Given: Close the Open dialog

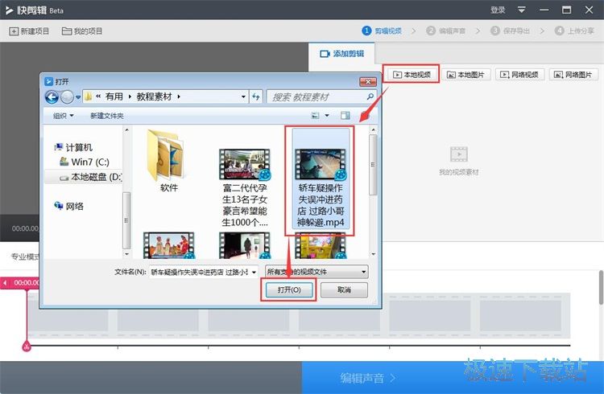Looking at the screenshot, I should [x=368, y=81].
